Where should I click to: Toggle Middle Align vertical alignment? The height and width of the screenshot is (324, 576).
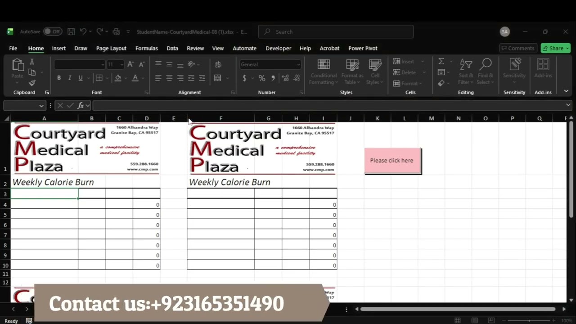point(169,64)
